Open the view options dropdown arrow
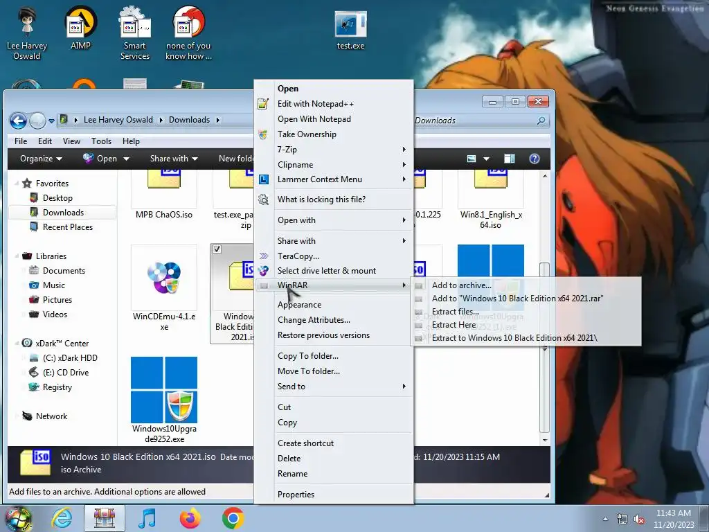The image size is (709, 532). [x=486, y=159]
